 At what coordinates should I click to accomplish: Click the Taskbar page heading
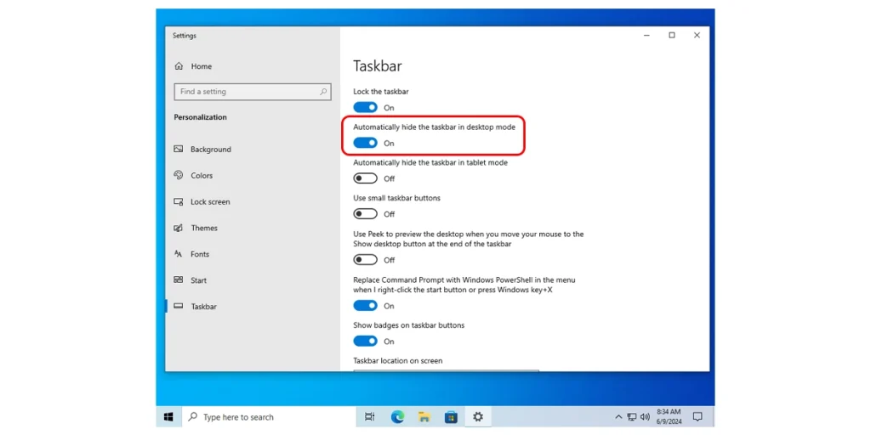pyautogui.click(x=378, y=66)
